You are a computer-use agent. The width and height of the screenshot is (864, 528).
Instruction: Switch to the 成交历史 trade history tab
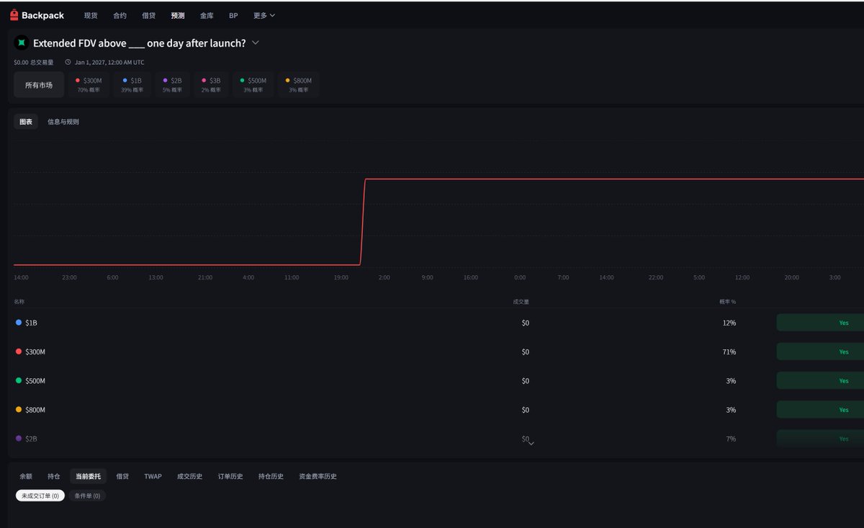(x=190, y=476)
